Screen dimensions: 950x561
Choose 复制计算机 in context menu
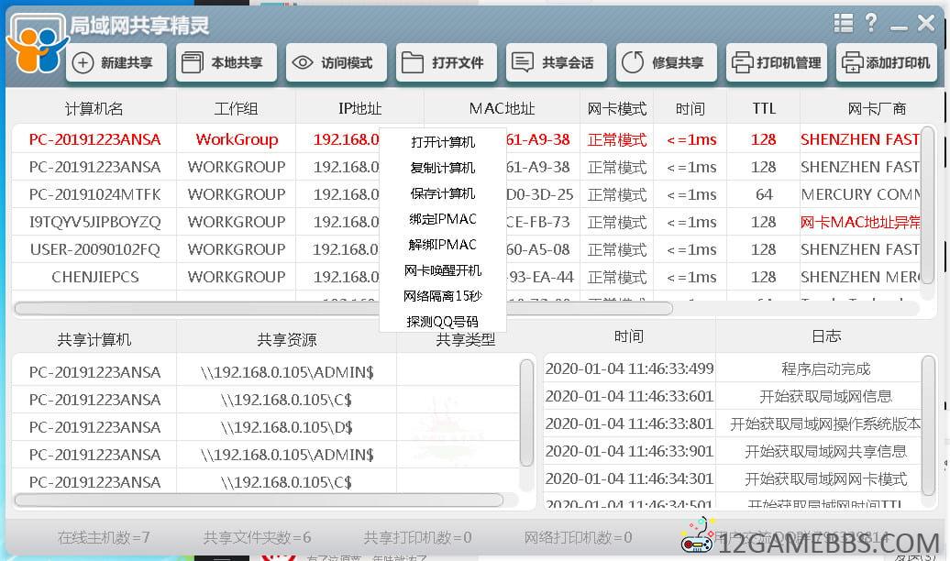[443, 168]
